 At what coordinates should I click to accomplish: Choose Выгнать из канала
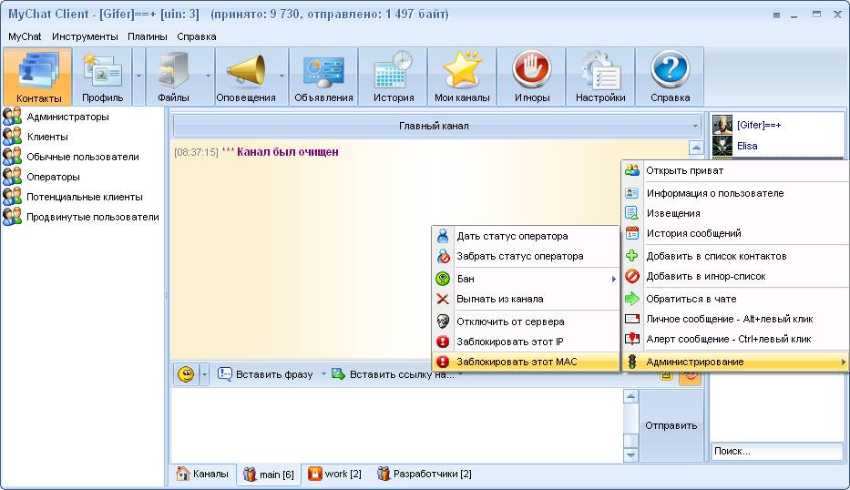526,299
